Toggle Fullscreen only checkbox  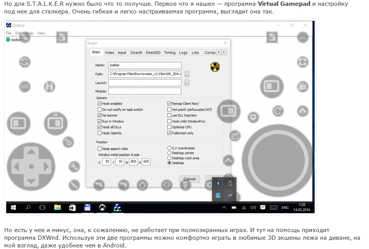pos(169,133)
